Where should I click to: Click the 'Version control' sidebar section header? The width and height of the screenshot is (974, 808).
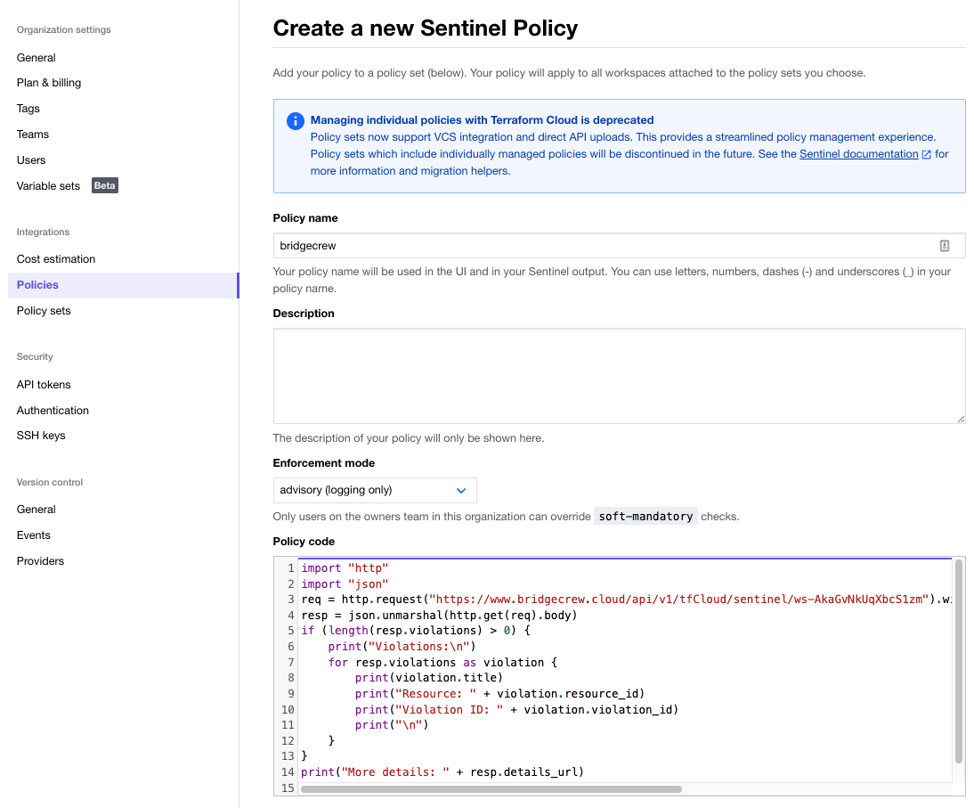(x=50, y=482)
